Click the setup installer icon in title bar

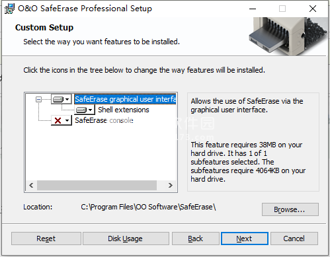(9, 9)
